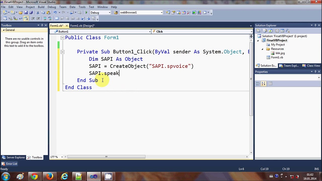Image resolution: width=322 pixels, height=181 pixels.
Task: Click the clock showing 01:02 in the tray
Action: click(x=310, y=174)
